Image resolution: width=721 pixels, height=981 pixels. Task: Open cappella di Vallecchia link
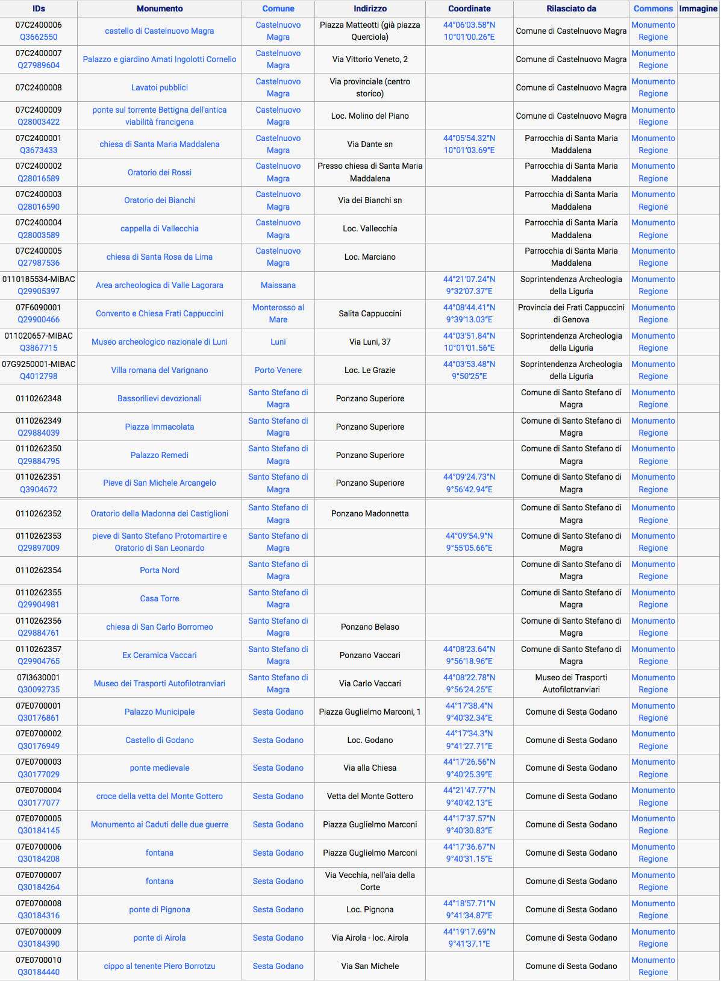160,228
